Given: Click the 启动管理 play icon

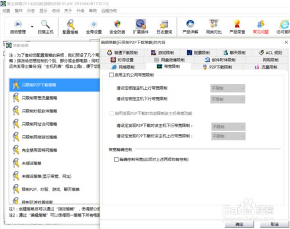Looking at the screenshot, I should 18,24.
